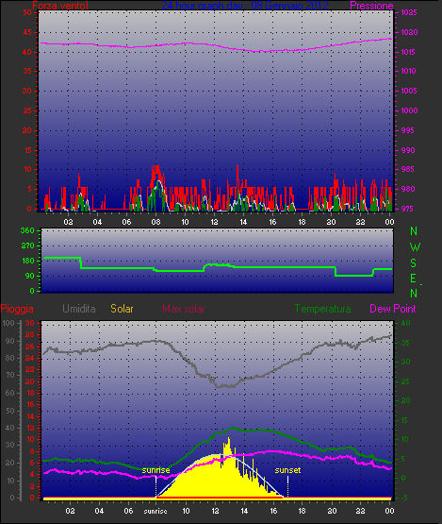Image resolution: width=442 pixels, height=524 pixels.
Task: Click the sunrise tick on bottom time axis
Action: click(156, 512)
